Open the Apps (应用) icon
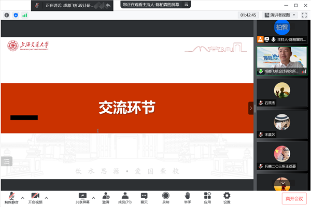 [x=207, y=197]
